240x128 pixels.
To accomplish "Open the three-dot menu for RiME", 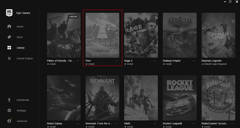I will [155, 123].
